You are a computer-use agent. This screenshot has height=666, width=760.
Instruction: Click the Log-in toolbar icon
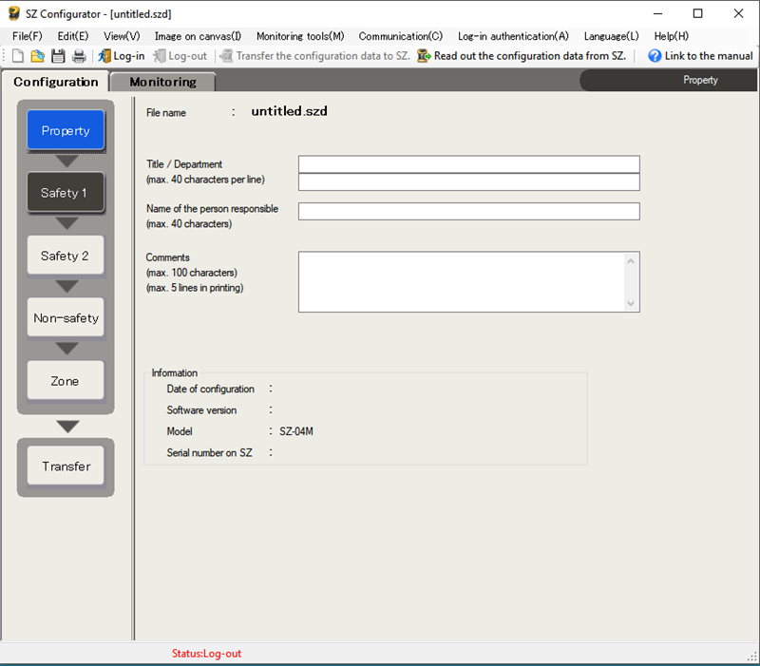[x=104, y=56]
